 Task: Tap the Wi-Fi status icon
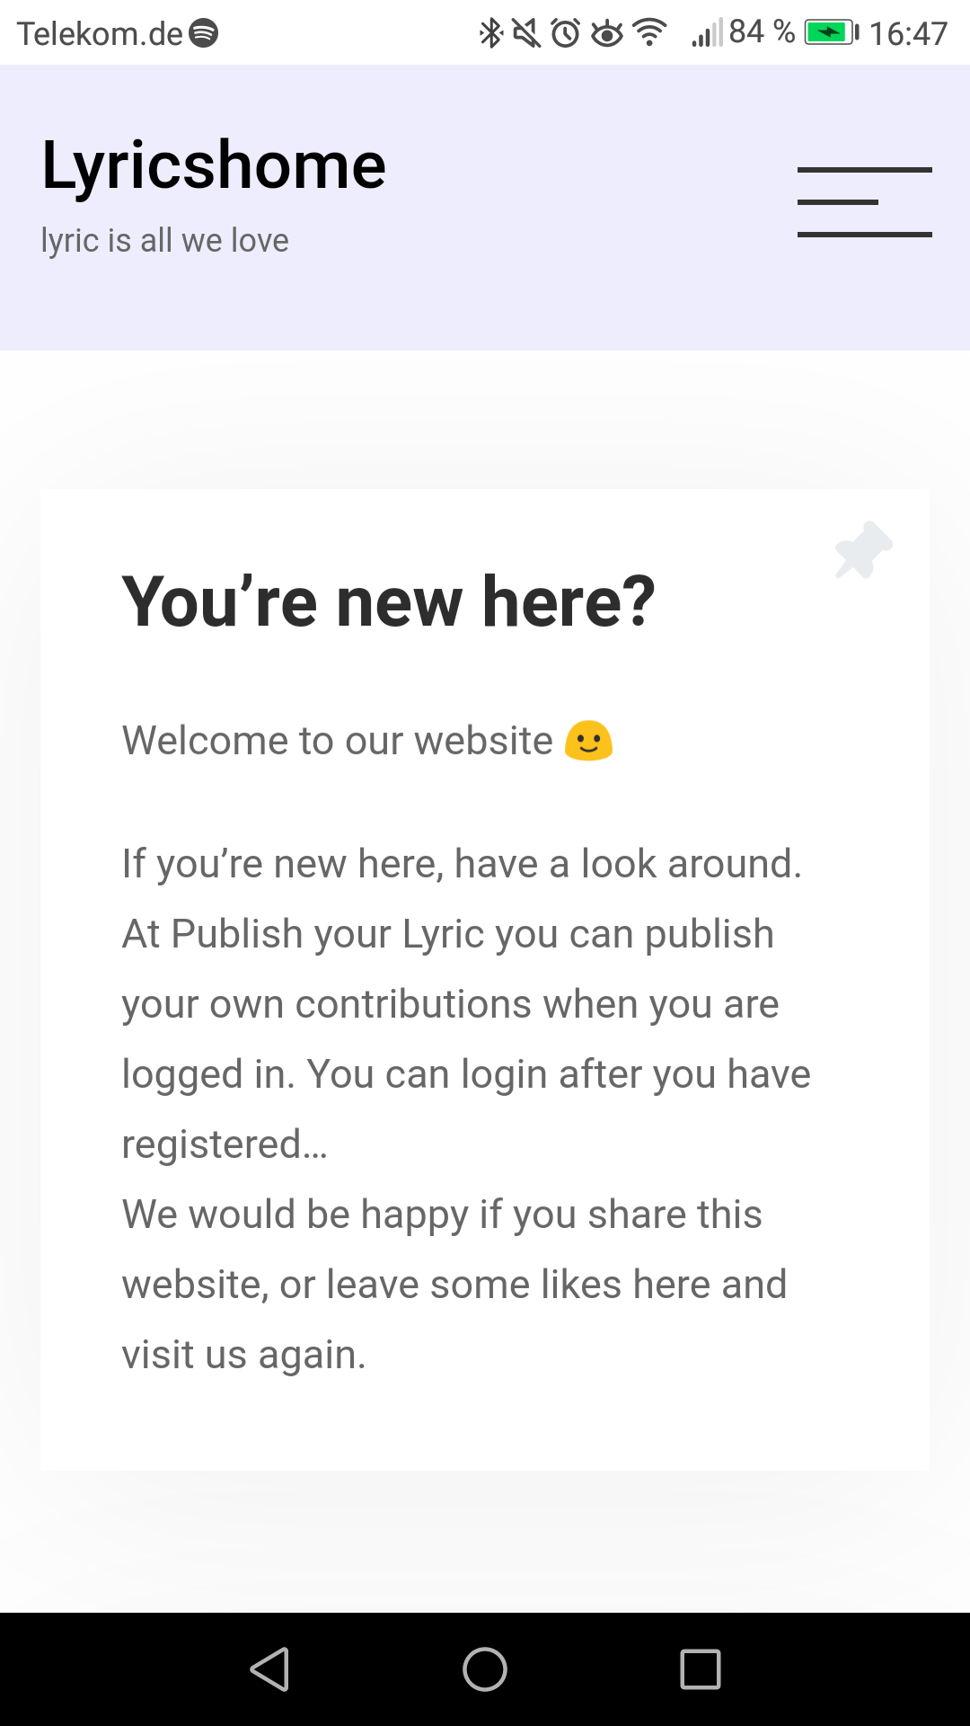649,32
